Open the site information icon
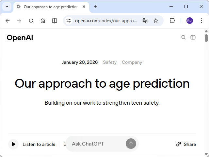 69,21
